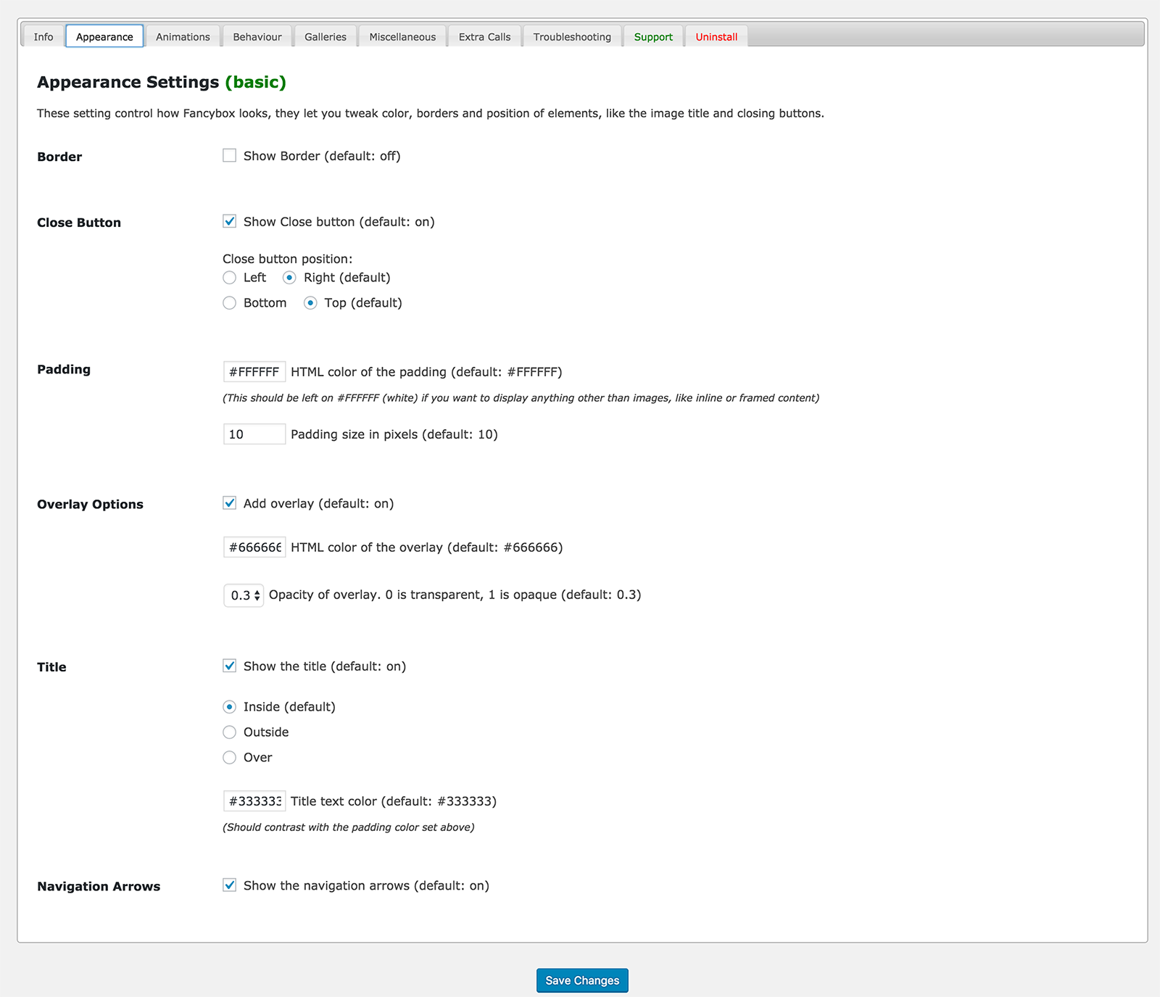Image resolution: width=1160 pixels, height=997 pixels.
Task: Focus the padding size pixels field
Action: coord(254,434)
